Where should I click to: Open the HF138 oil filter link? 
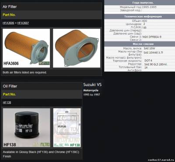(7, 103)
